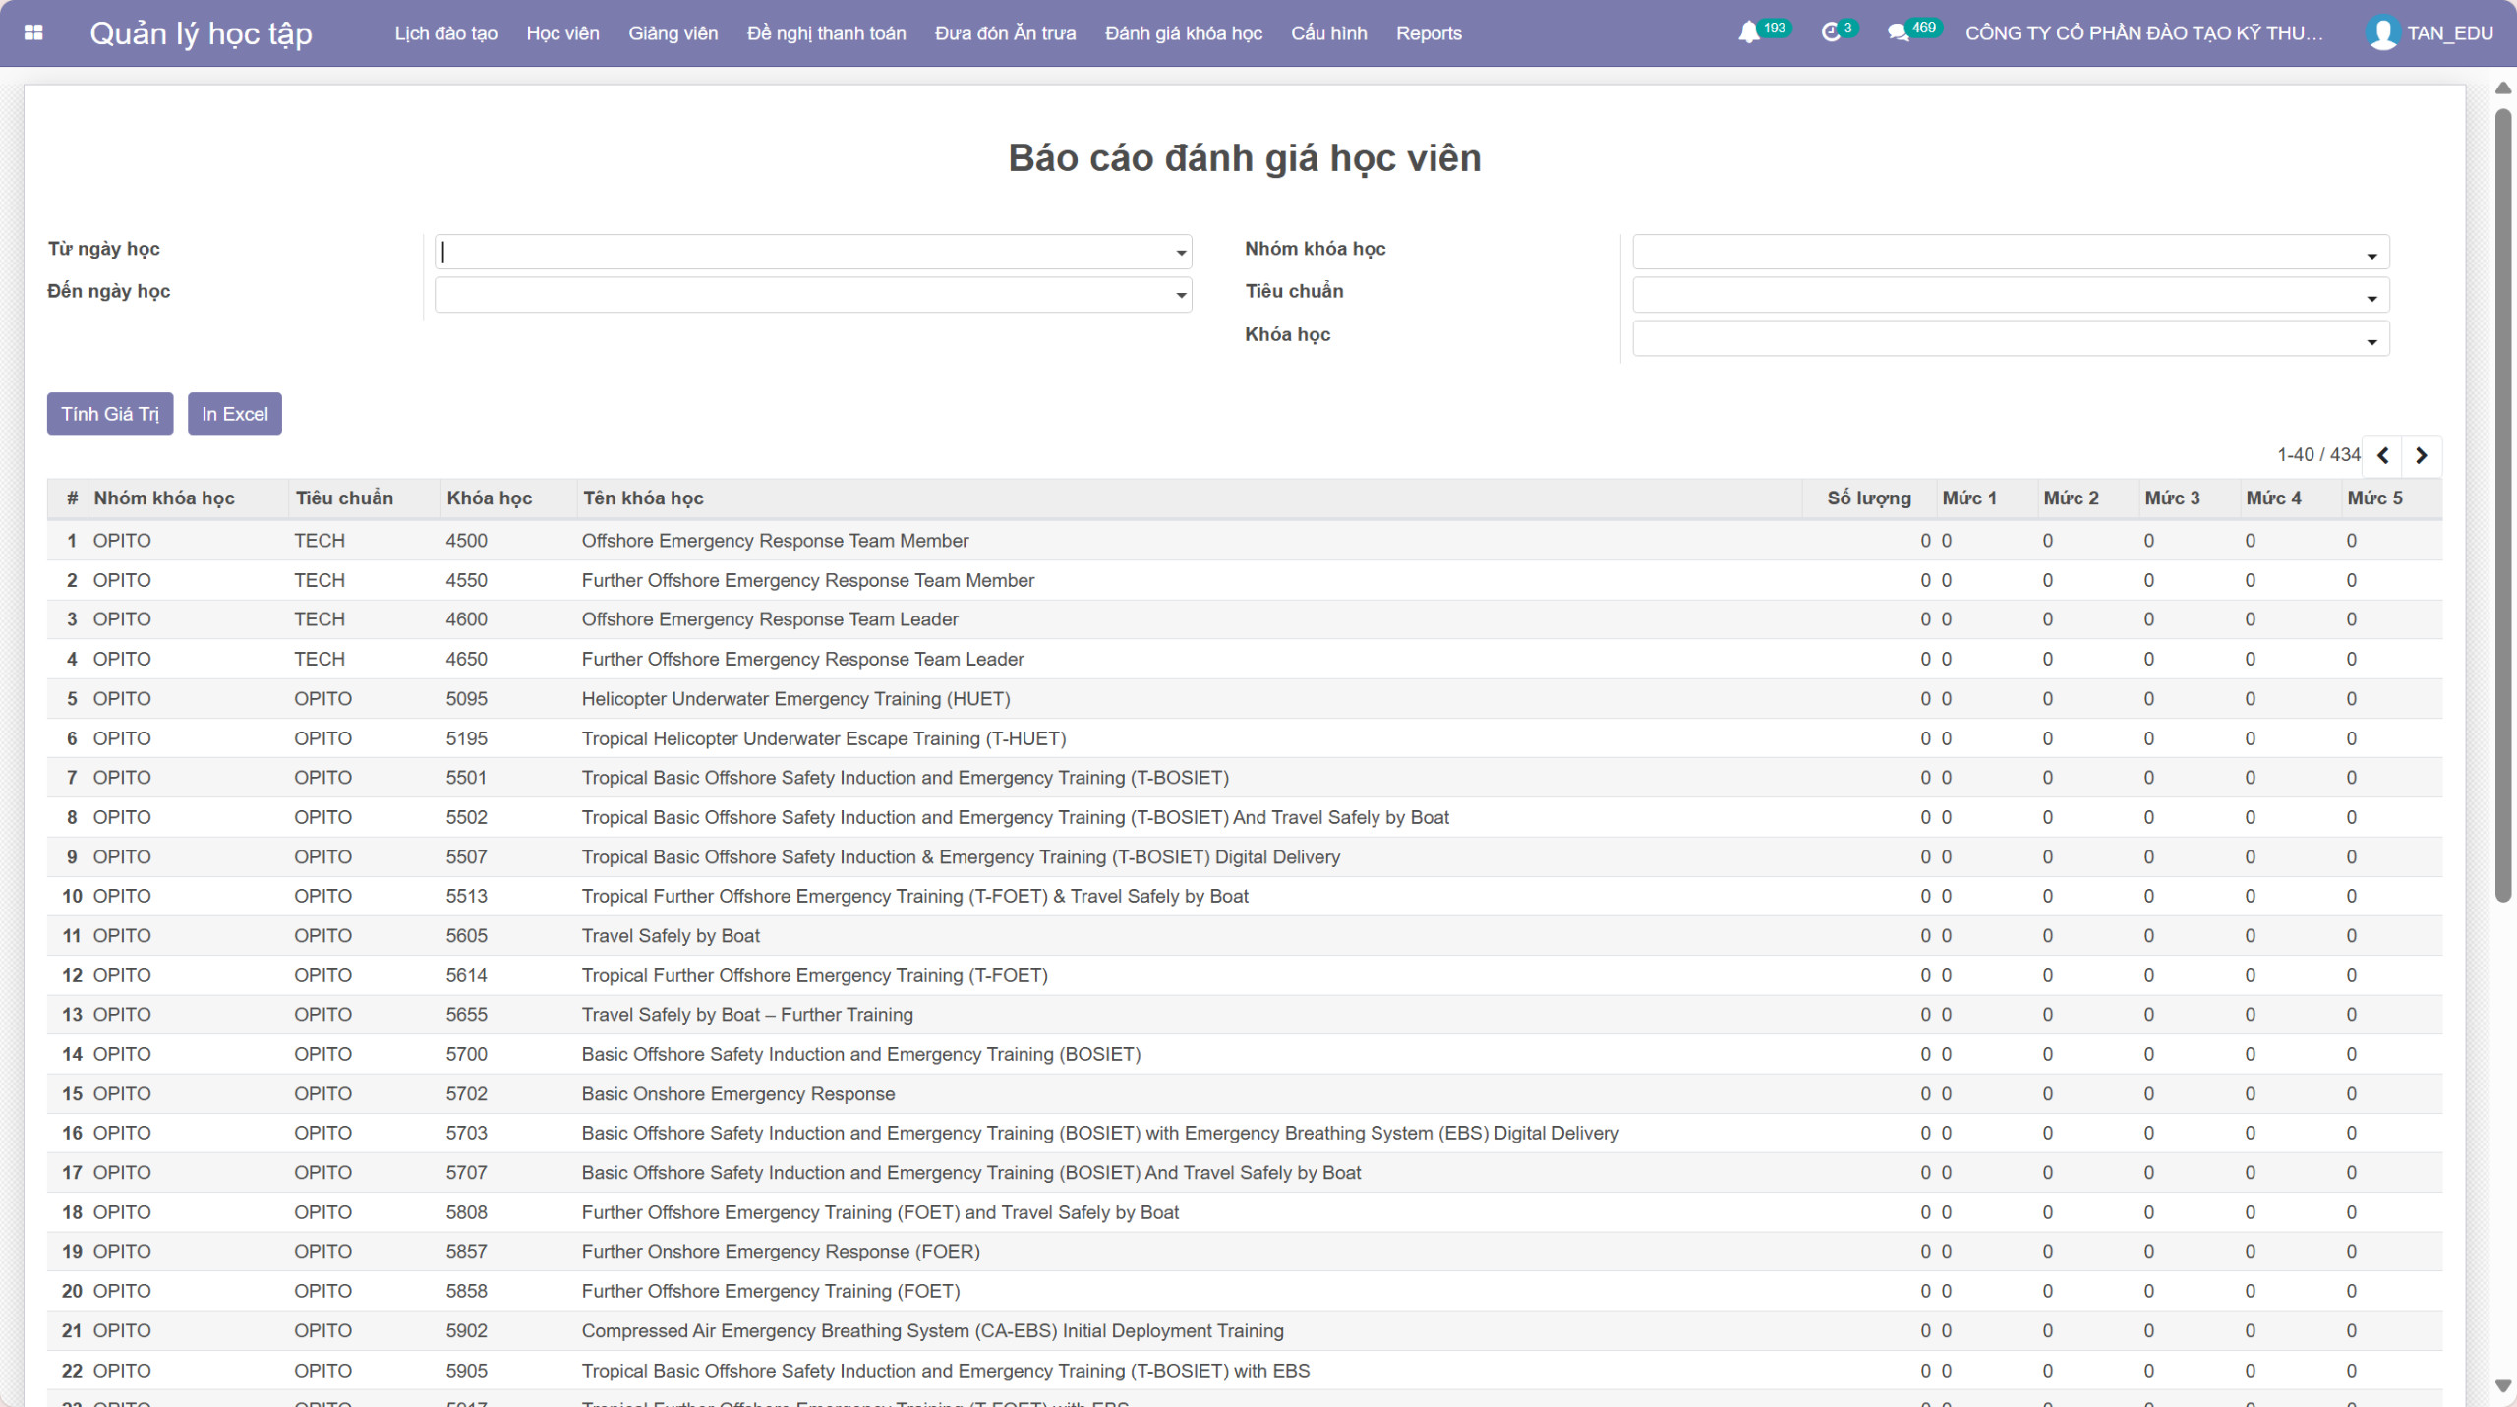Open notifications bell with 193 badge
This screenshot has width=2517, height=1407.
(1749, 32)
